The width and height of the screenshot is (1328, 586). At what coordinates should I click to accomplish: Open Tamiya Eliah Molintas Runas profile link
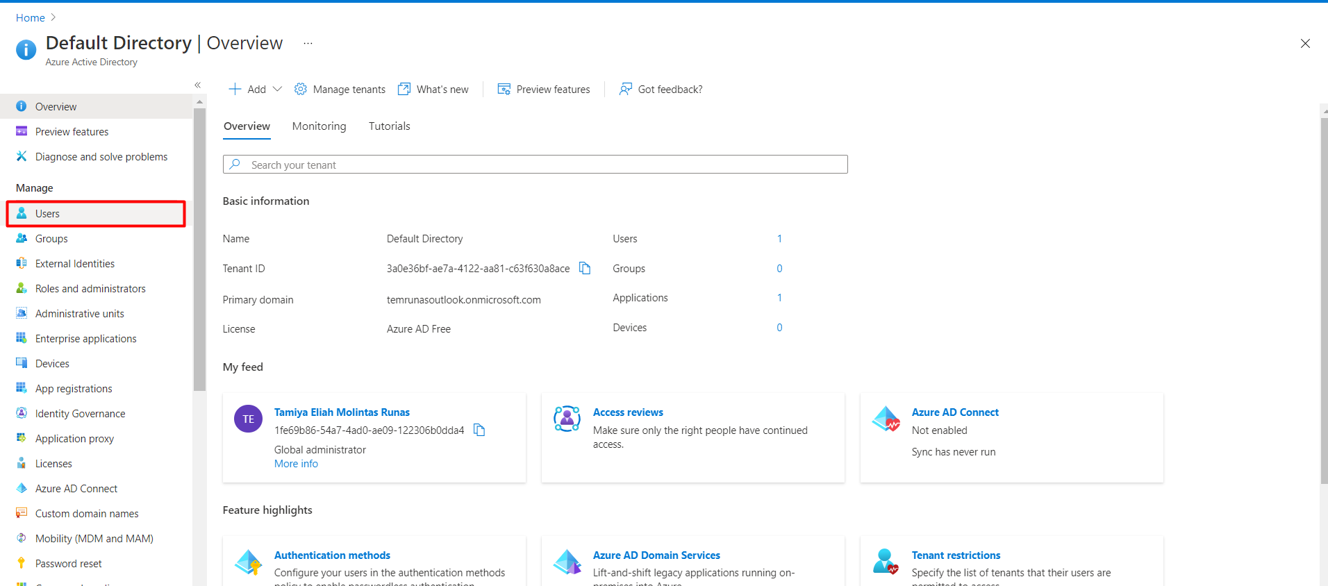pyautogui.click(x=342, y=412)
